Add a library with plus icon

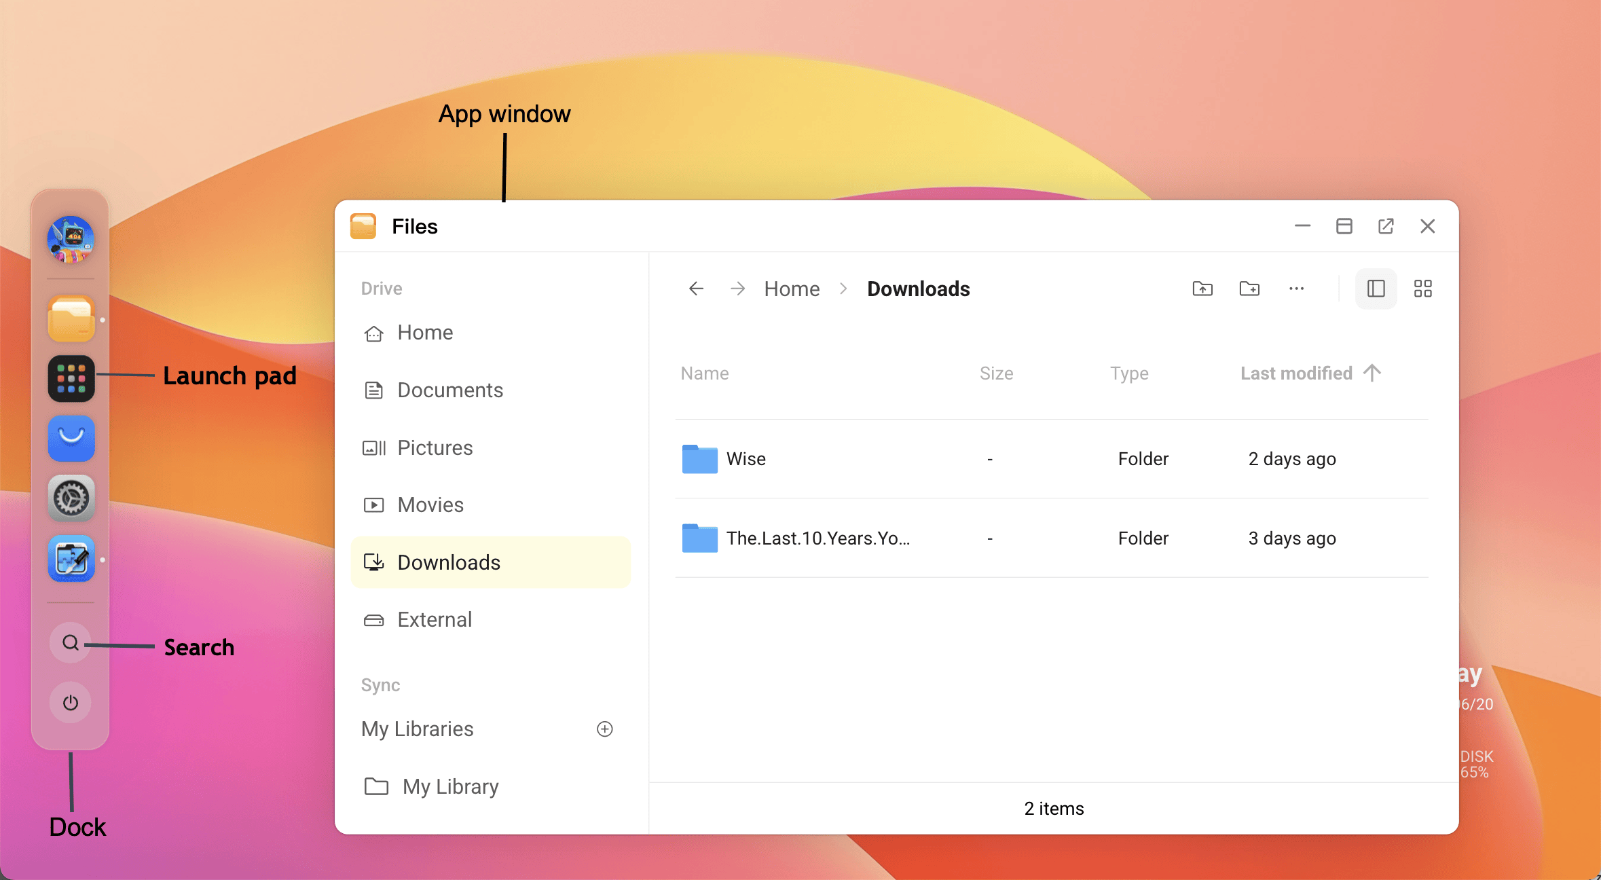(604, 729)
